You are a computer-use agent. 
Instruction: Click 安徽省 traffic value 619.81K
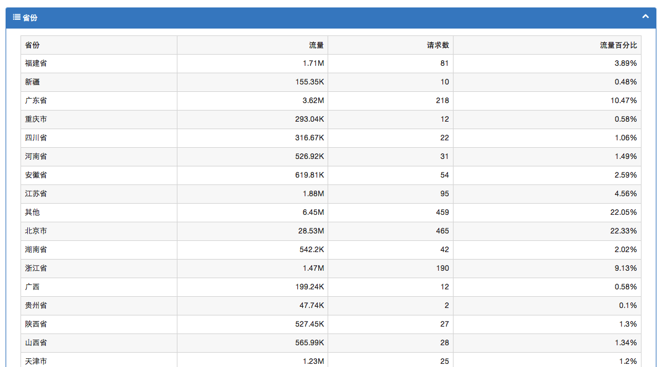(310, 175)
